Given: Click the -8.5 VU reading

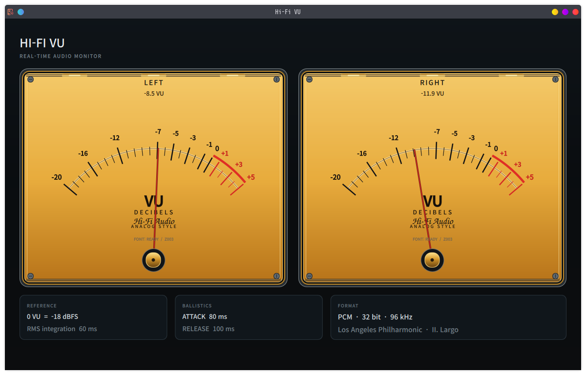Looking at the screenshot, I should pyautogui.click(x=154, y=93).
